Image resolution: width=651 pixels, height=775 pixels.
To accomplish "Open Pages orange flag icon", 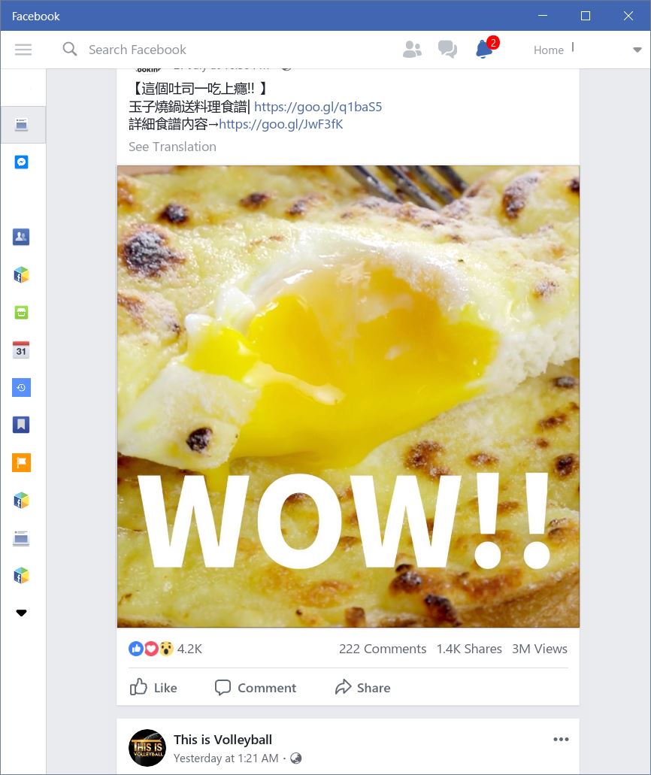I will (x=21, y=462).
